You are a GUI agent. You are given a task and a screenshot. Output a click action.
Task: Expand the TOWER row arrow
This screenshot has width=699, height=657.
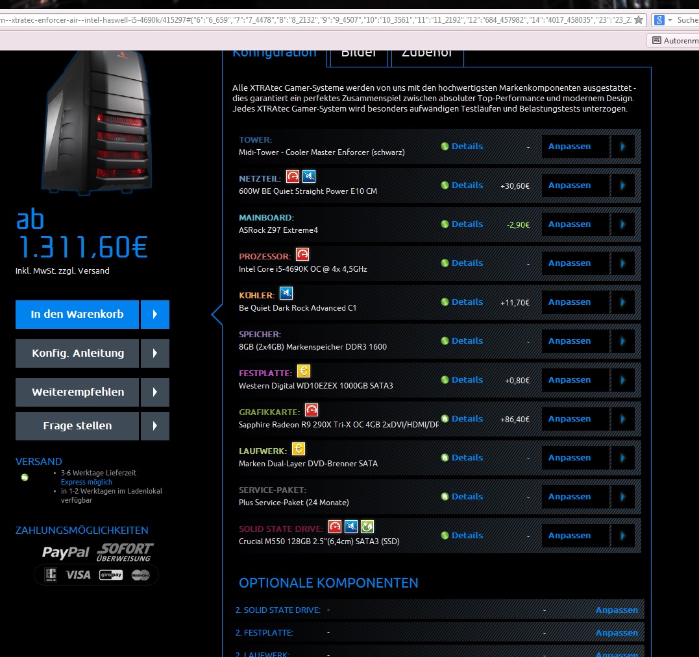pyautogui.click(x=623, y=147)
